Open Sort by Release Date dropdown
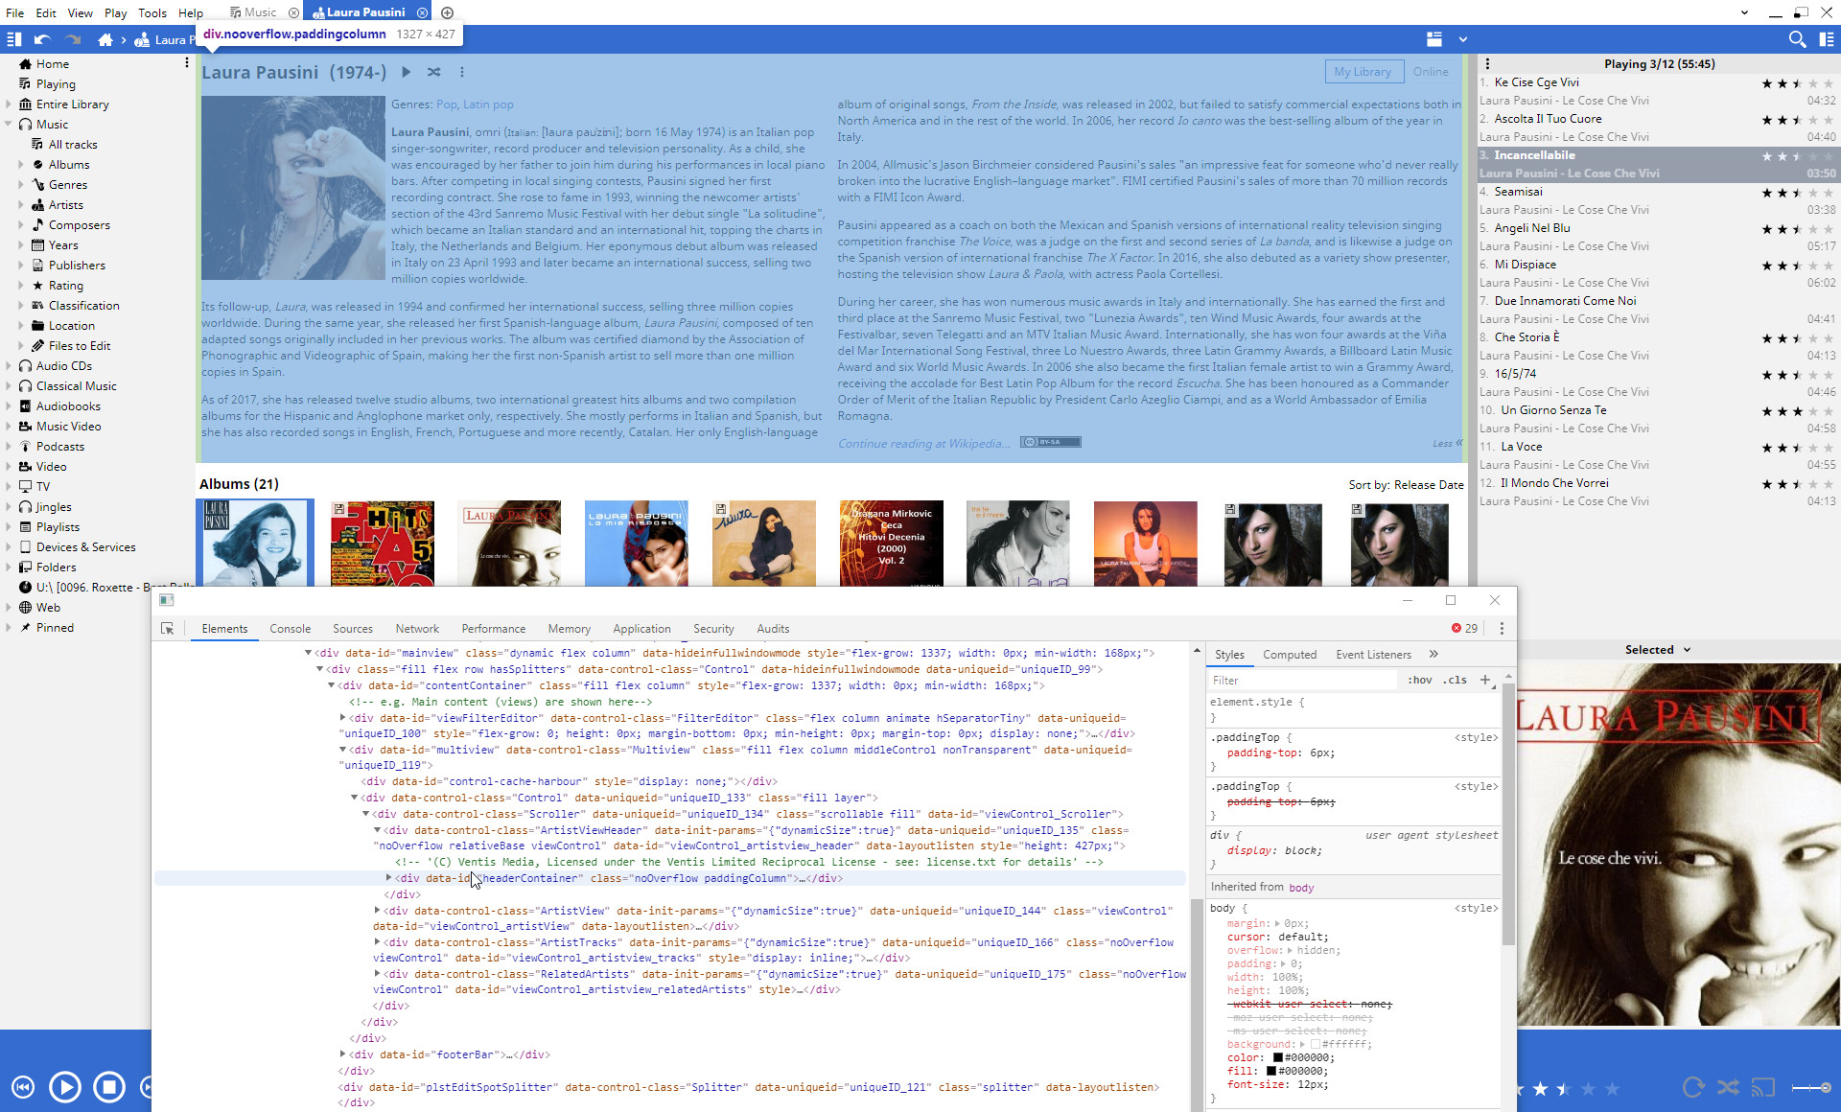The height and width of the screenshot is (1112, 1841). coord(1406,485)
